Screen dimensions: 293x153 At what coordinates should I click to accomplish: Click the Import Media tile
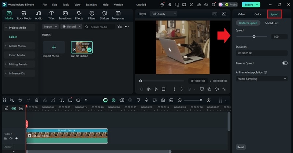coord(54,48)
